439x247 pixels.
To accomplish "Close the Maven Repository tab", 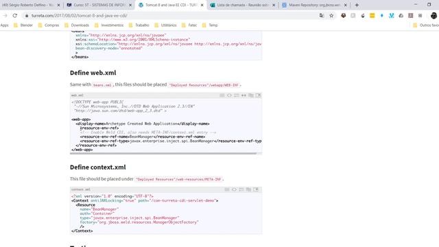I will point(345,5).
